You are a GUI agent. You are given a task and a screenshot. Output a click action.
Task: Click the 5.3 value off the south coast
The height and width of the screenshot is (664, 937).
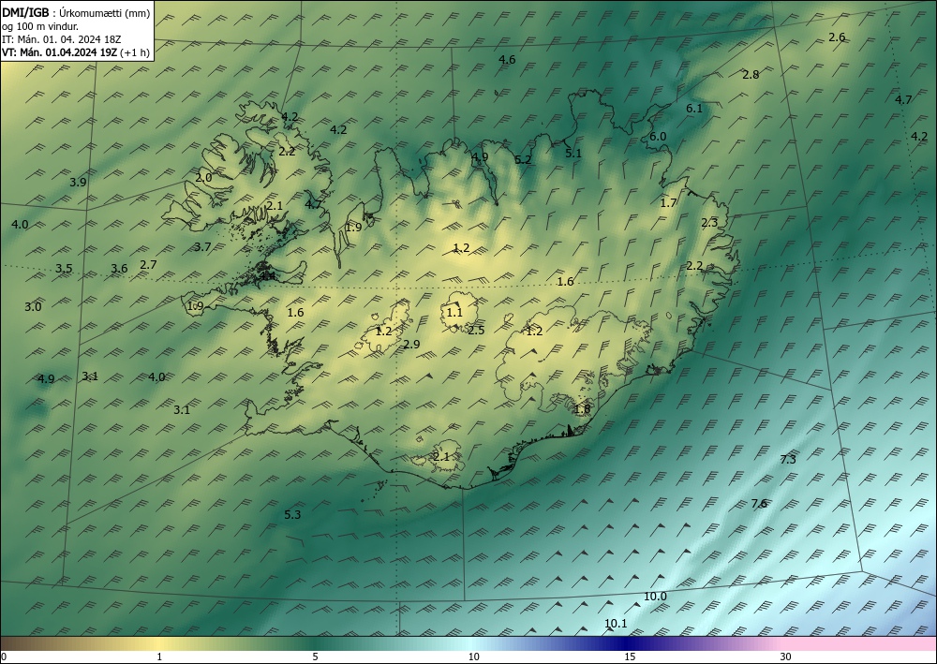[x=292, y=515]
